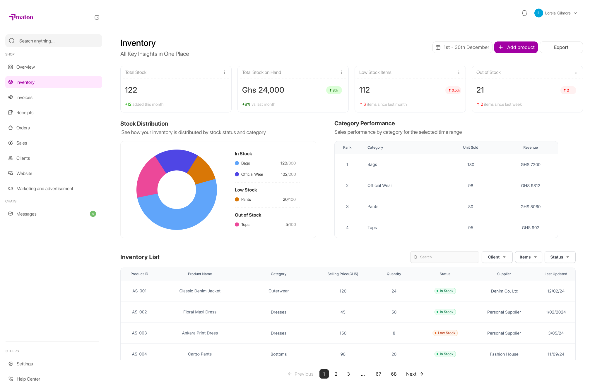Go to pagination page 2
This screenshot has width=590, height=392.
pyautogui.click(x=336, y=374)
